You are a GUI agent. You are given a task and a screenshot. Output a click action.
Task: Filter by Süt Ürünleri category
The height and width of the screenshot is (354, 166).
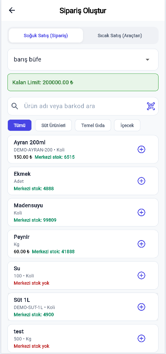[53, 125]
